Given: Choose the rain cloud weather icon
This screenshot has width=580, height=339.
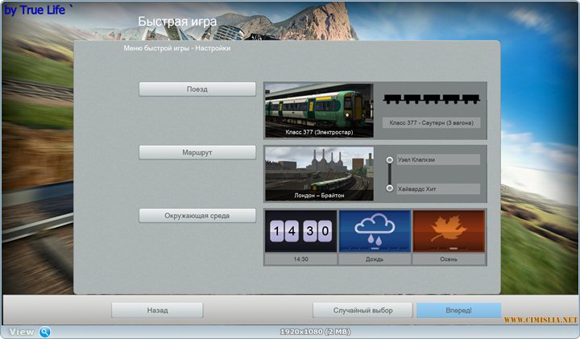Looking at the screenshot, I should (x=375, y=231).
